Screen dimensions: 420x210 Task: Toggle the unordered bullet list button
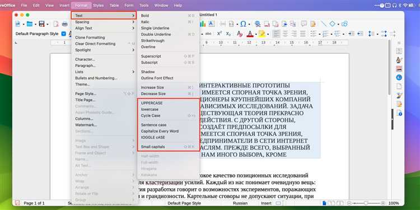[x=313, y=34]
